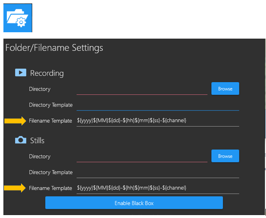Edit the Stills Filename Template field
This screenshot has height=218, width=266.
158,188
